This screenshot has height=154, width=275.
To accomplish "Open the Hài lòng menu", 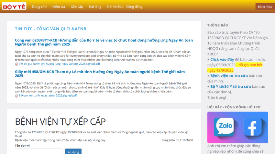I will (x=95, y=7).
